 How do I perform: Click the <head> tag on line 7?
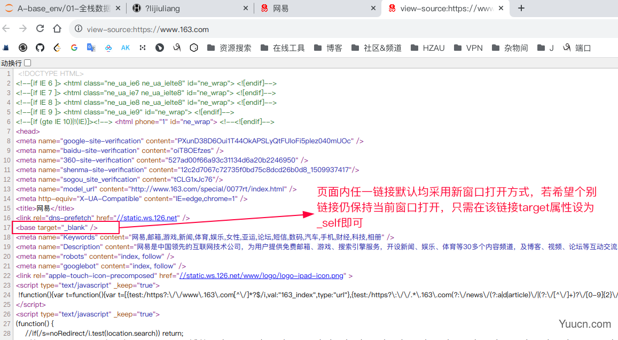[x=28, y=131]
